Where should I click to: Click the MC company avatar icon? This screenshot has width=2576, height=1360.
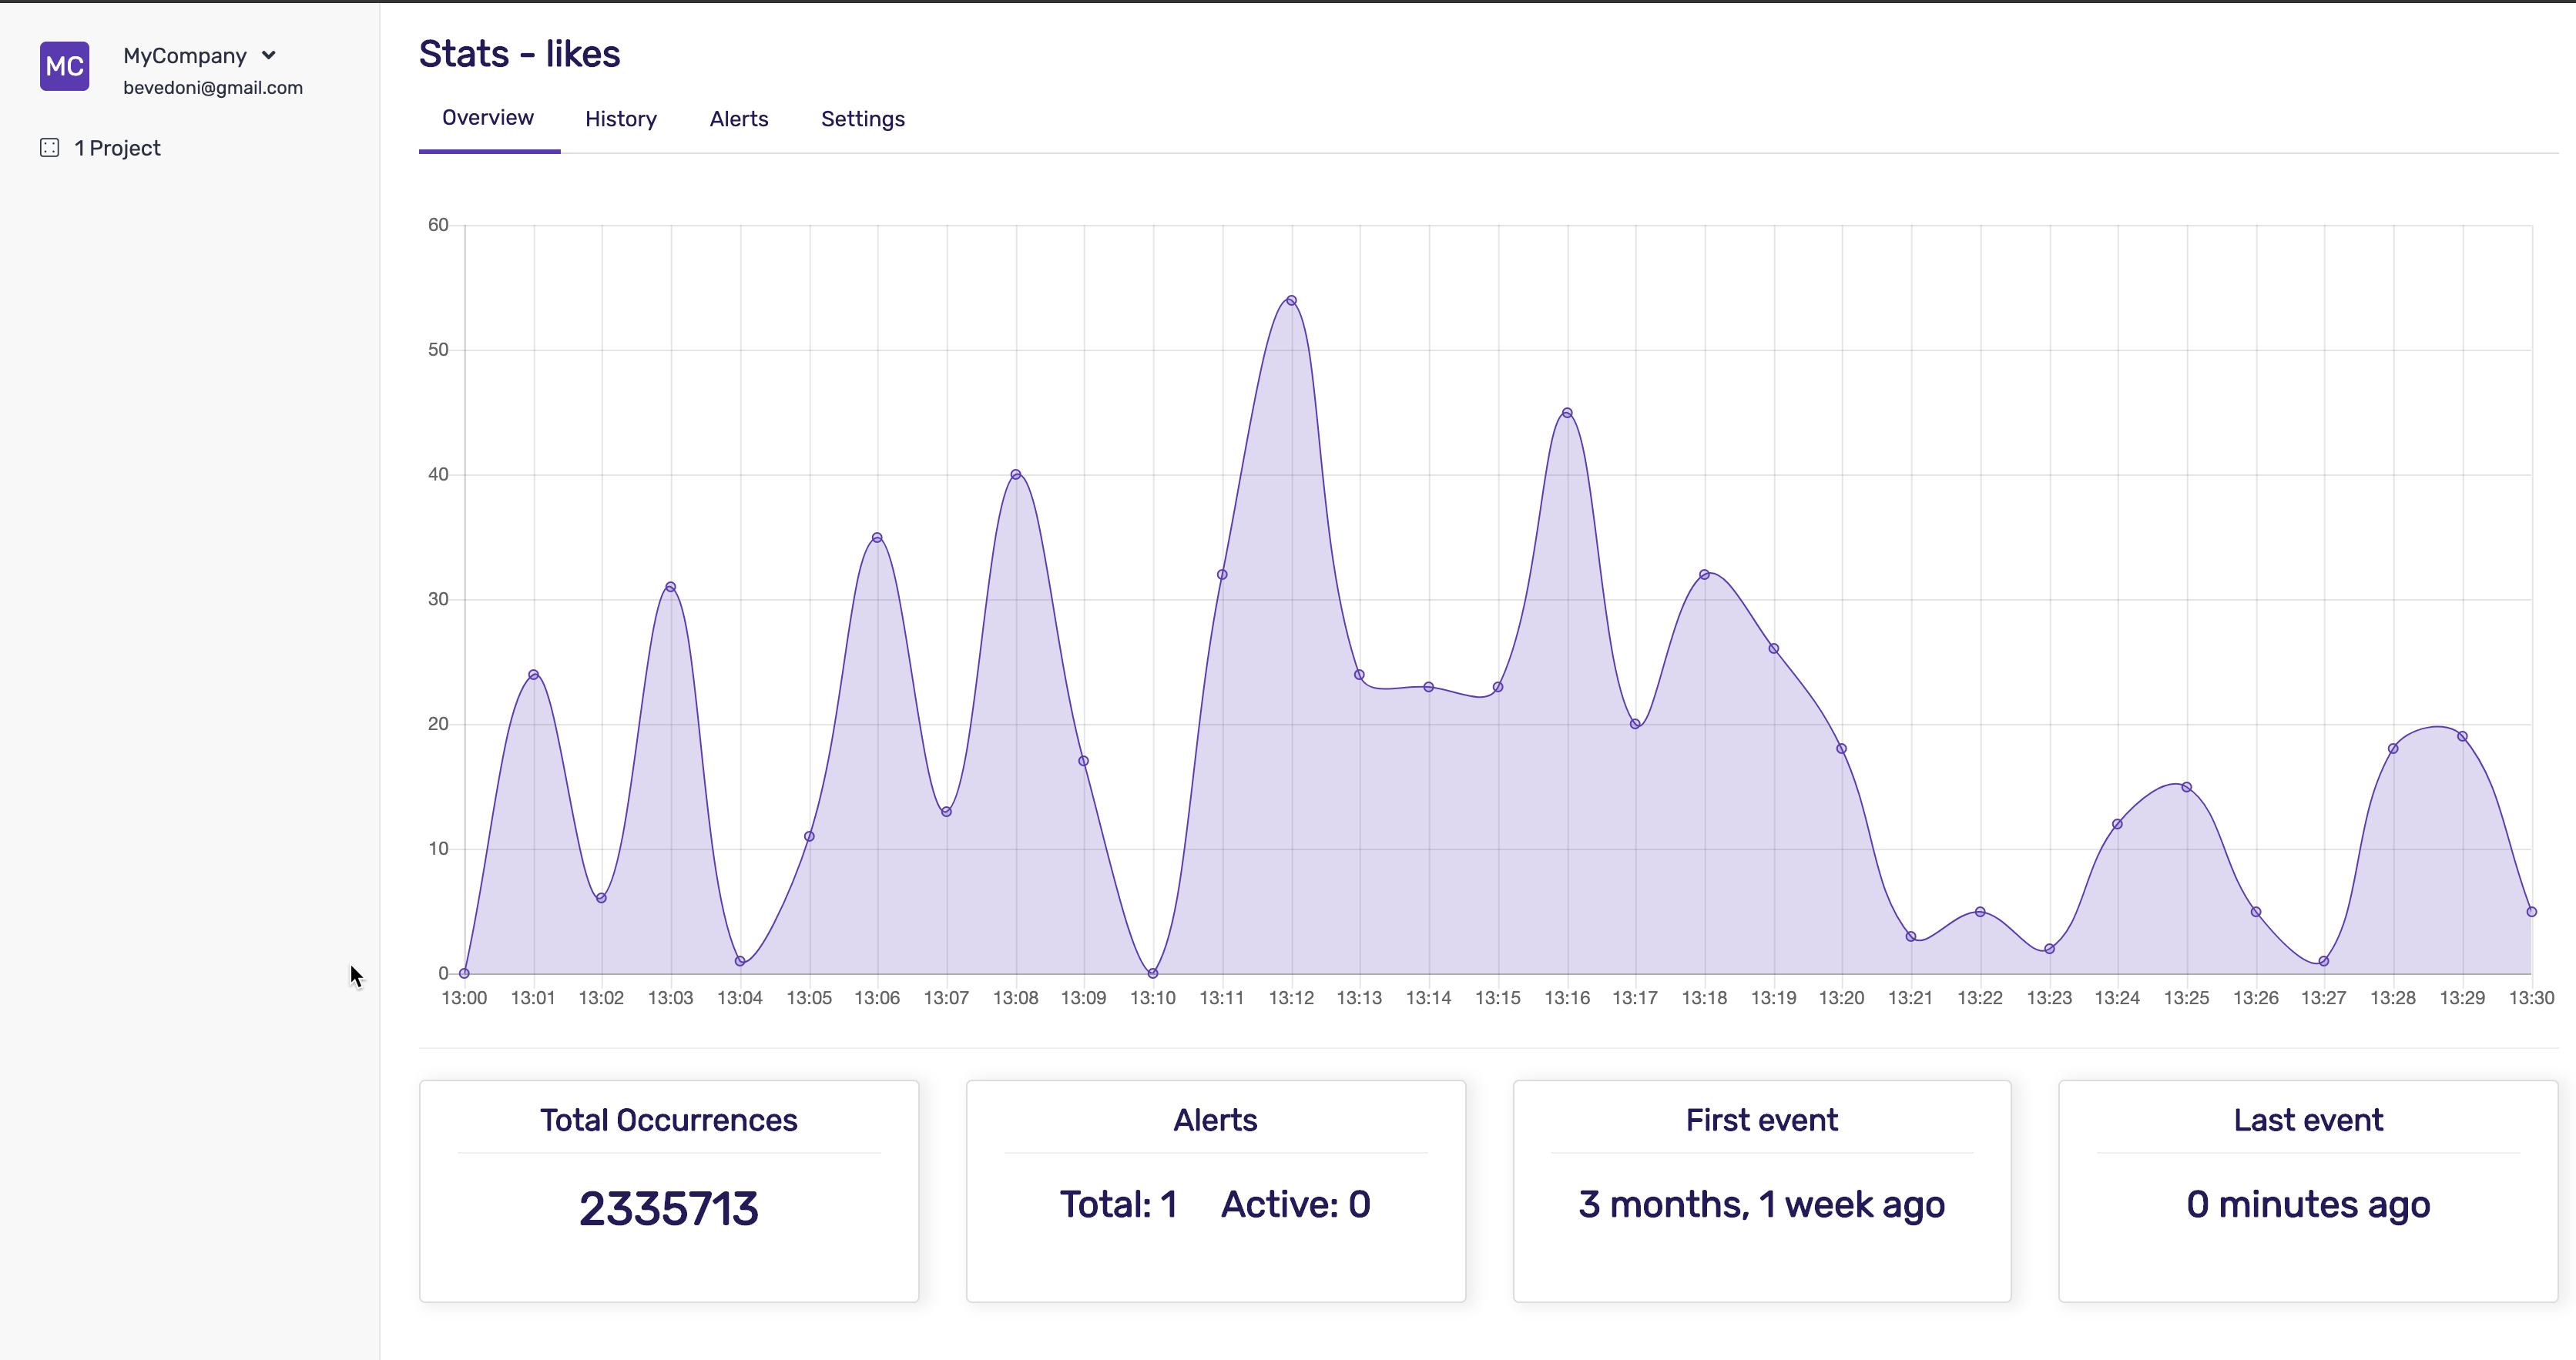[x=64, y=66]
